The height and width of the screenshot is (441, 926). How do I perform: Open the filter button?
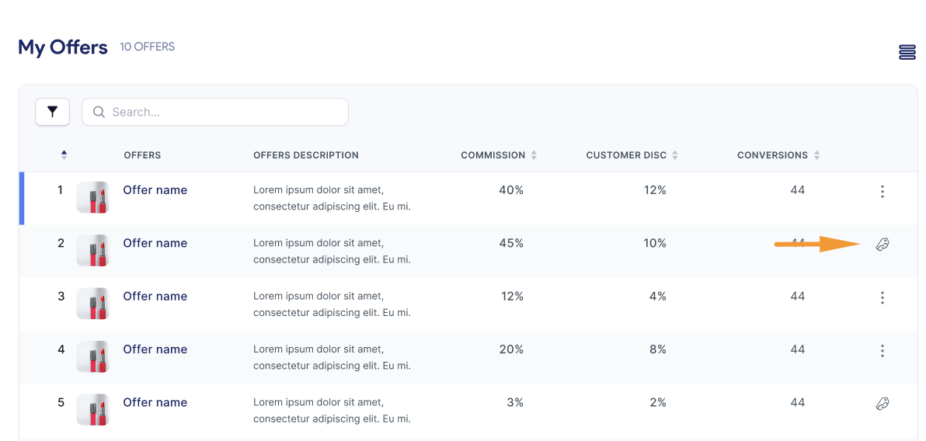coord(53,112)
